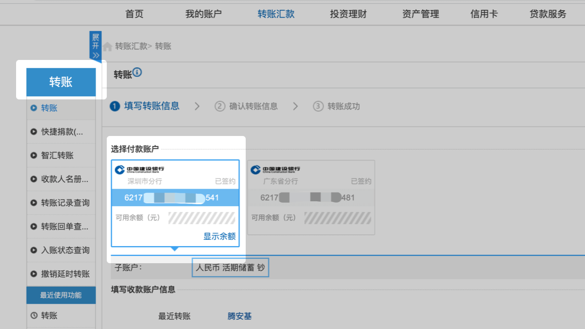Select 人民币 活期储蓄 钞 sub-account
The width and height of the screenshot is (585, 329).
230,268
